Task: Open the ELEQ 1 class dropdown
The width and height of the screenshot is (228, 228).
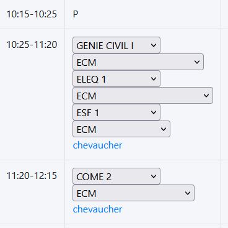Action: (116, 79)
